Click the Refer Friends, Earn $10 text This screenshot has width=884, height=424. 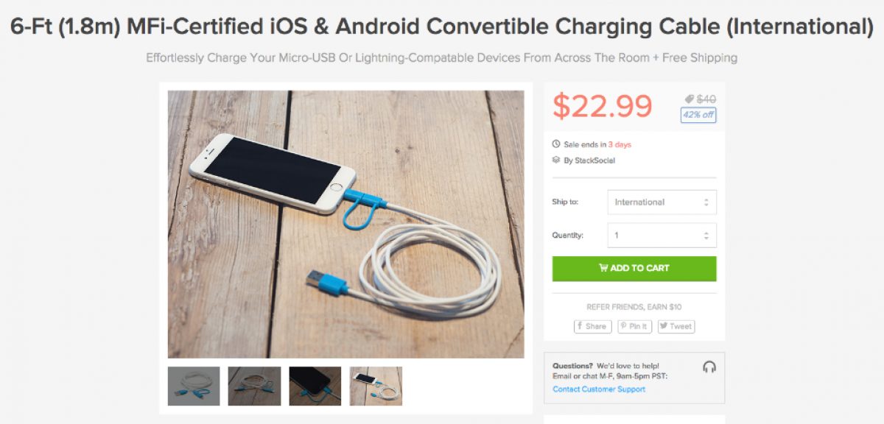click(634, 307)
